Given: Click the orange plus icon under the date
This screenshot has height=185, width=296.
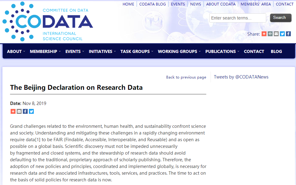Looking at the screenshot, I should pyautogui.click(x=13, y=111).
